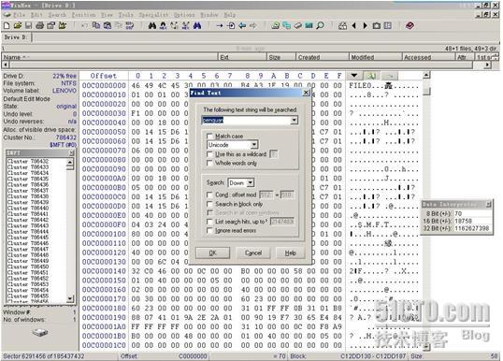Click the Modified column header
This screenshot has height=361, width=503.
[375, 57]
